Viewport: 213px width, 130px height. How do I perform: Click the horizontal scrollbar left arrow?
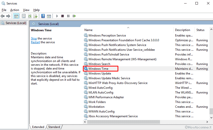pos(85,122)
